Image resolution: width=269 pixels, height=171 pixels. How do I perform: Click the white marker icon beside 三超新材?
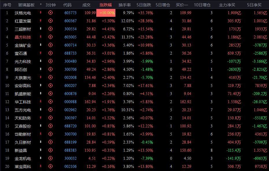point(41,29)
